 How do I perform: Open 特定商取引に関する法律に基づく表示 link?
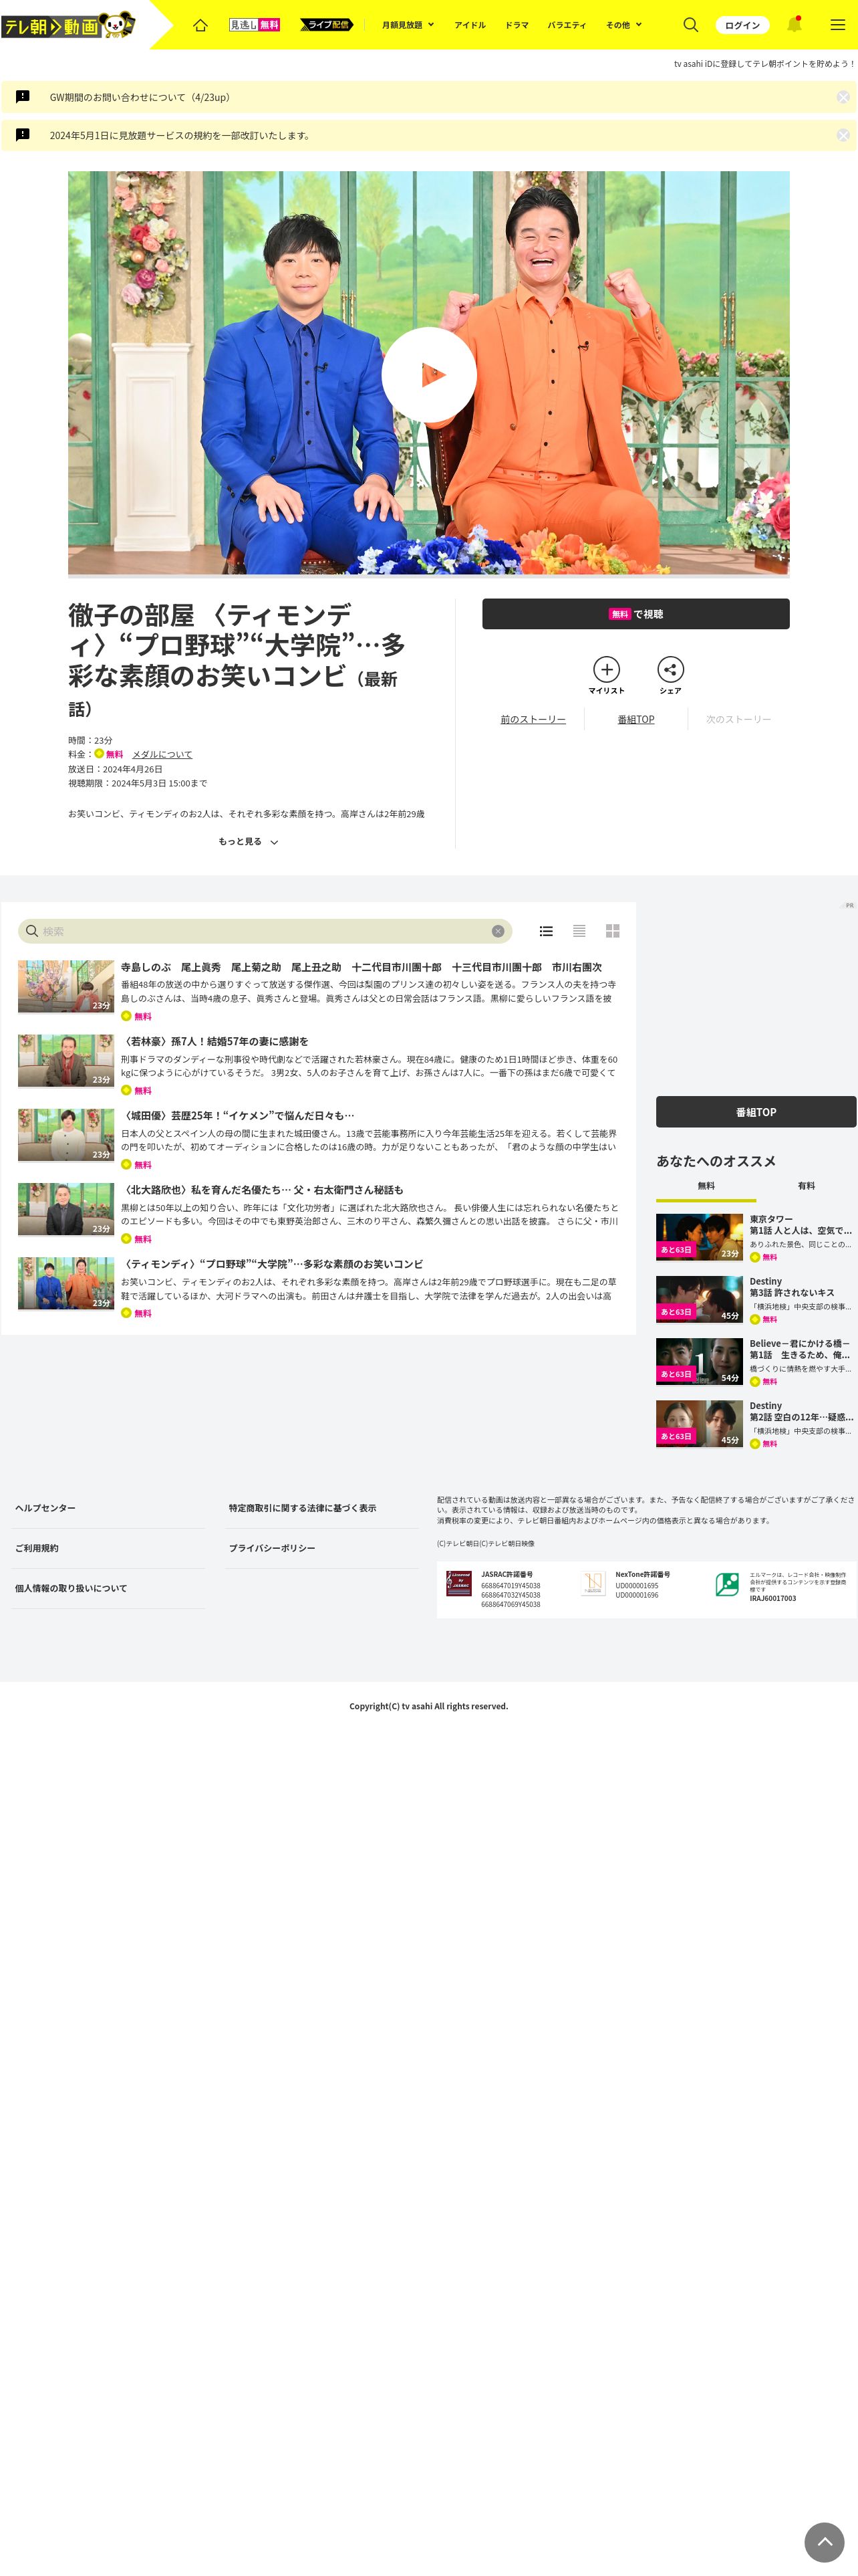(303, 1508)
